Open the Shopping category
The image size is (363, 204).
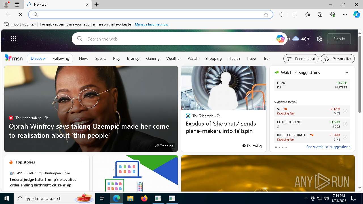(214, 58)
